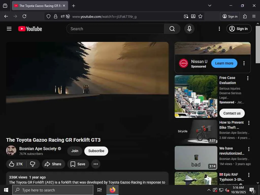Click Contact us on sponsored ad
The width and height of the screenshot is (260, 195).
pos(232,113)
